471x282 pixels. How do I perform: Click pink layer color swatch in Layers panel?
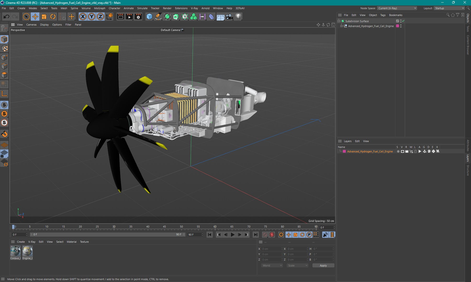pos(344,151)
